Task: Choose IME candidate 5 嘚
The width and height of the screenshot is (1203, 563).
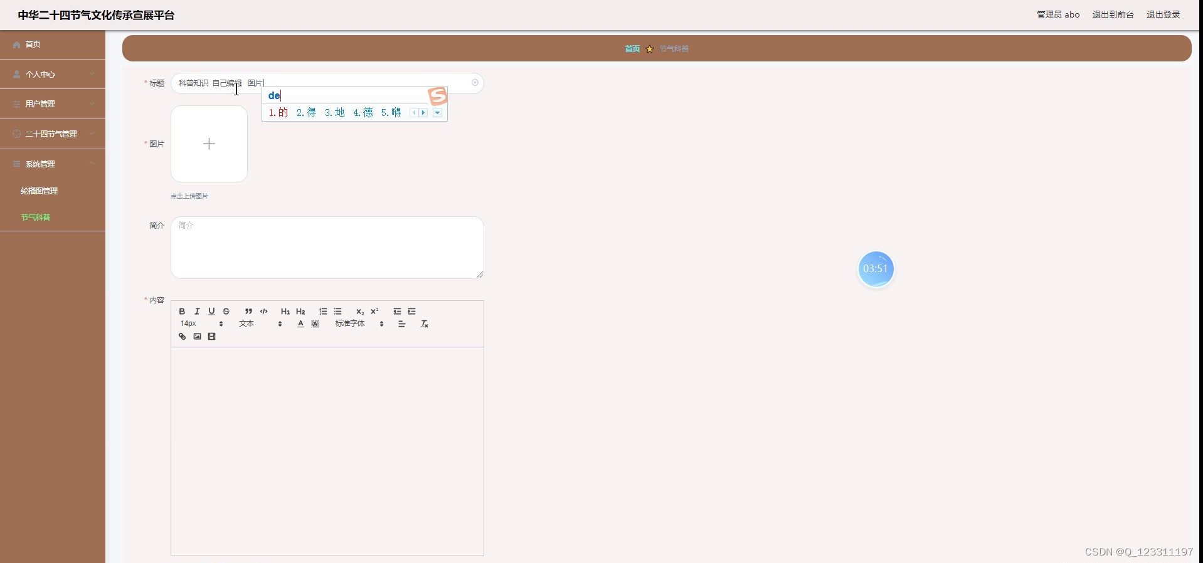Action: click(x=391, y=113)
